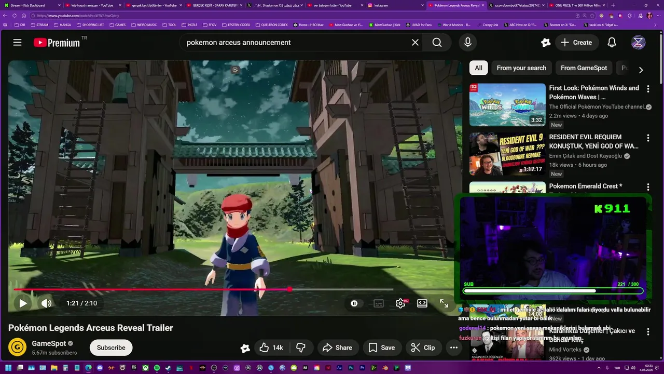Click the Create button
Viewport: 664px width, 374px height.
pyautogui.click(x=576, y=43)
